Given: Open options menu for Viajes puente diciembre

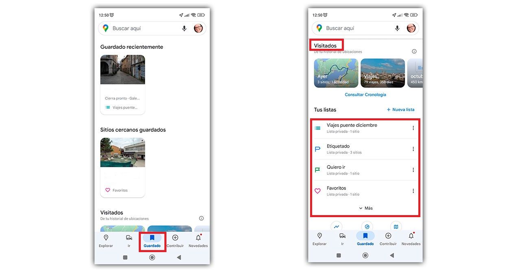Looking at the screenshot, I should [413, 128].
